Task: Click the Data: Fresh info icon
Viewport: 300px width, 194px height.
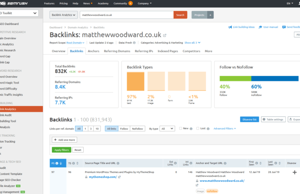Action: tap(134, 43)
